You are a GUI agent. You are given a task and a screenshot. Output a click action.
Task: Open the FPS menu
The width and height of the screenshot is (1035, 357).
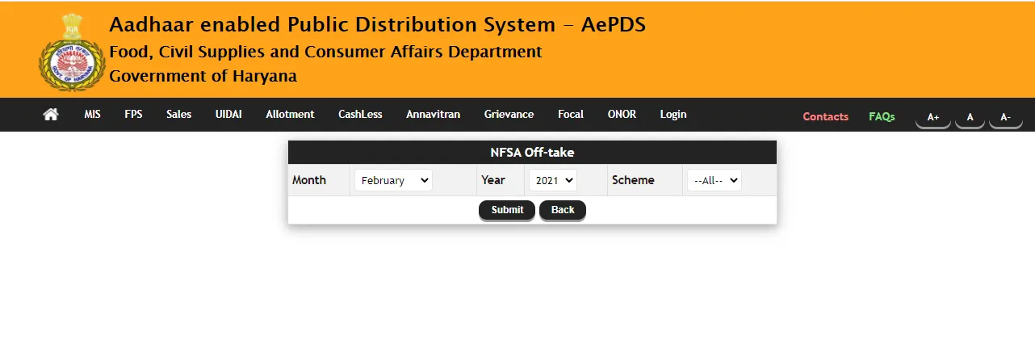coord(133,115)
